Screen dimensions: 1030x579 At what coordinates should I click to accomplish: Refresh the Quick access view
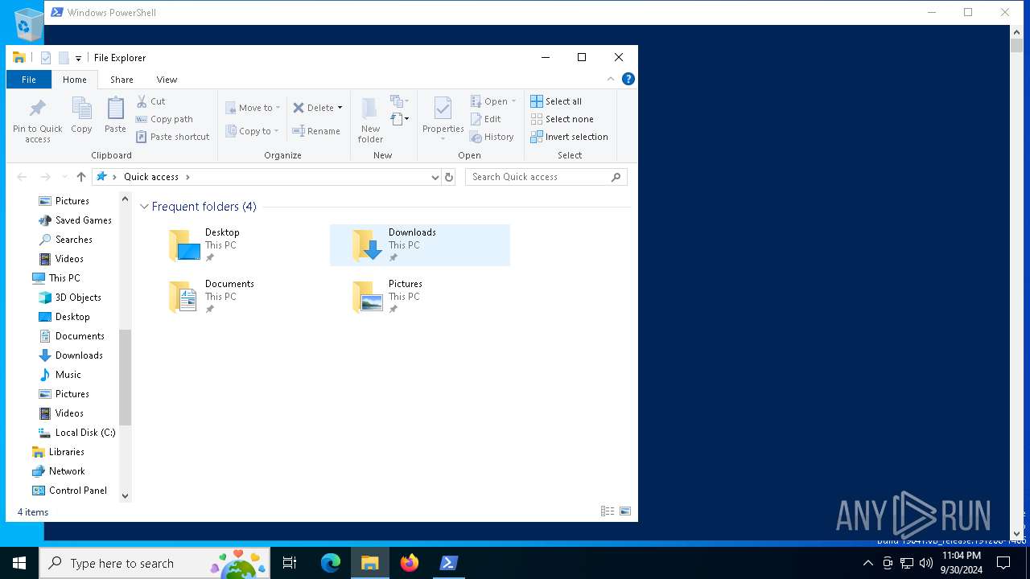click(x=449, y=177)
